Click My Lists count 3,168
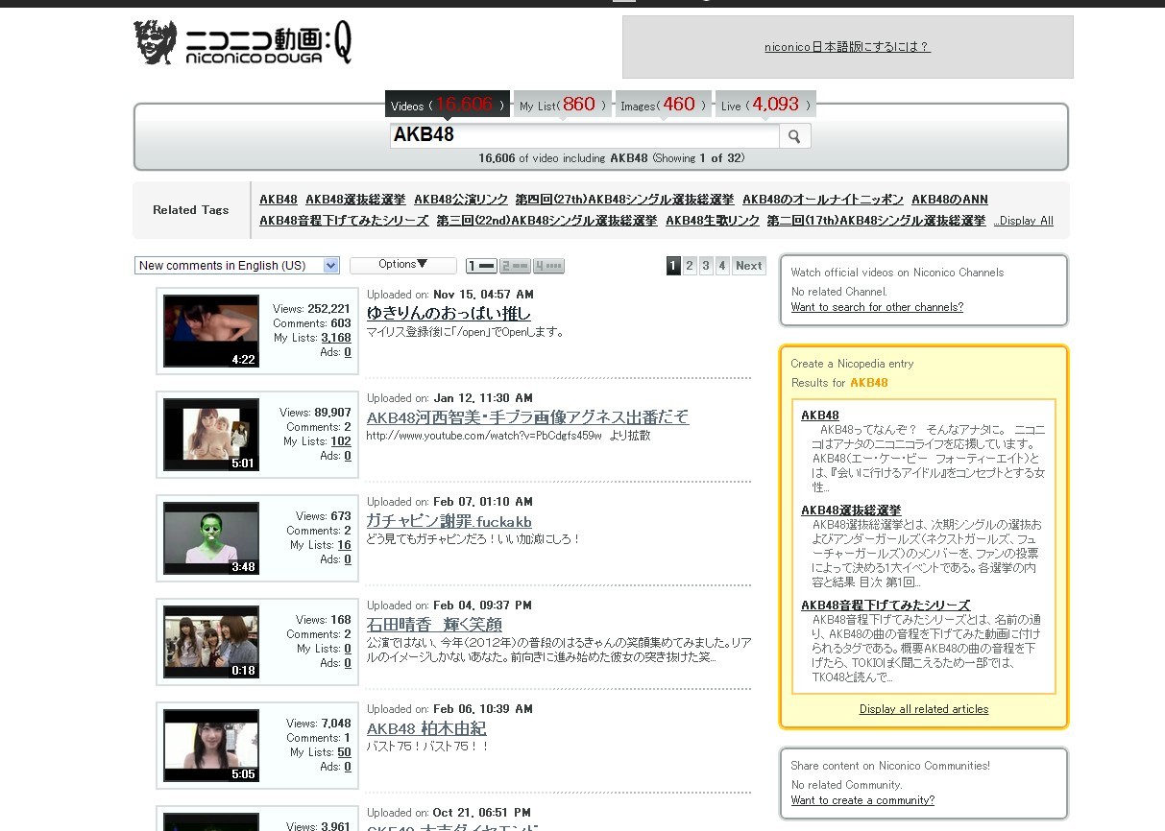This screenshot has height=831, width=1165. pyautogui.click(x=336, y=338)
